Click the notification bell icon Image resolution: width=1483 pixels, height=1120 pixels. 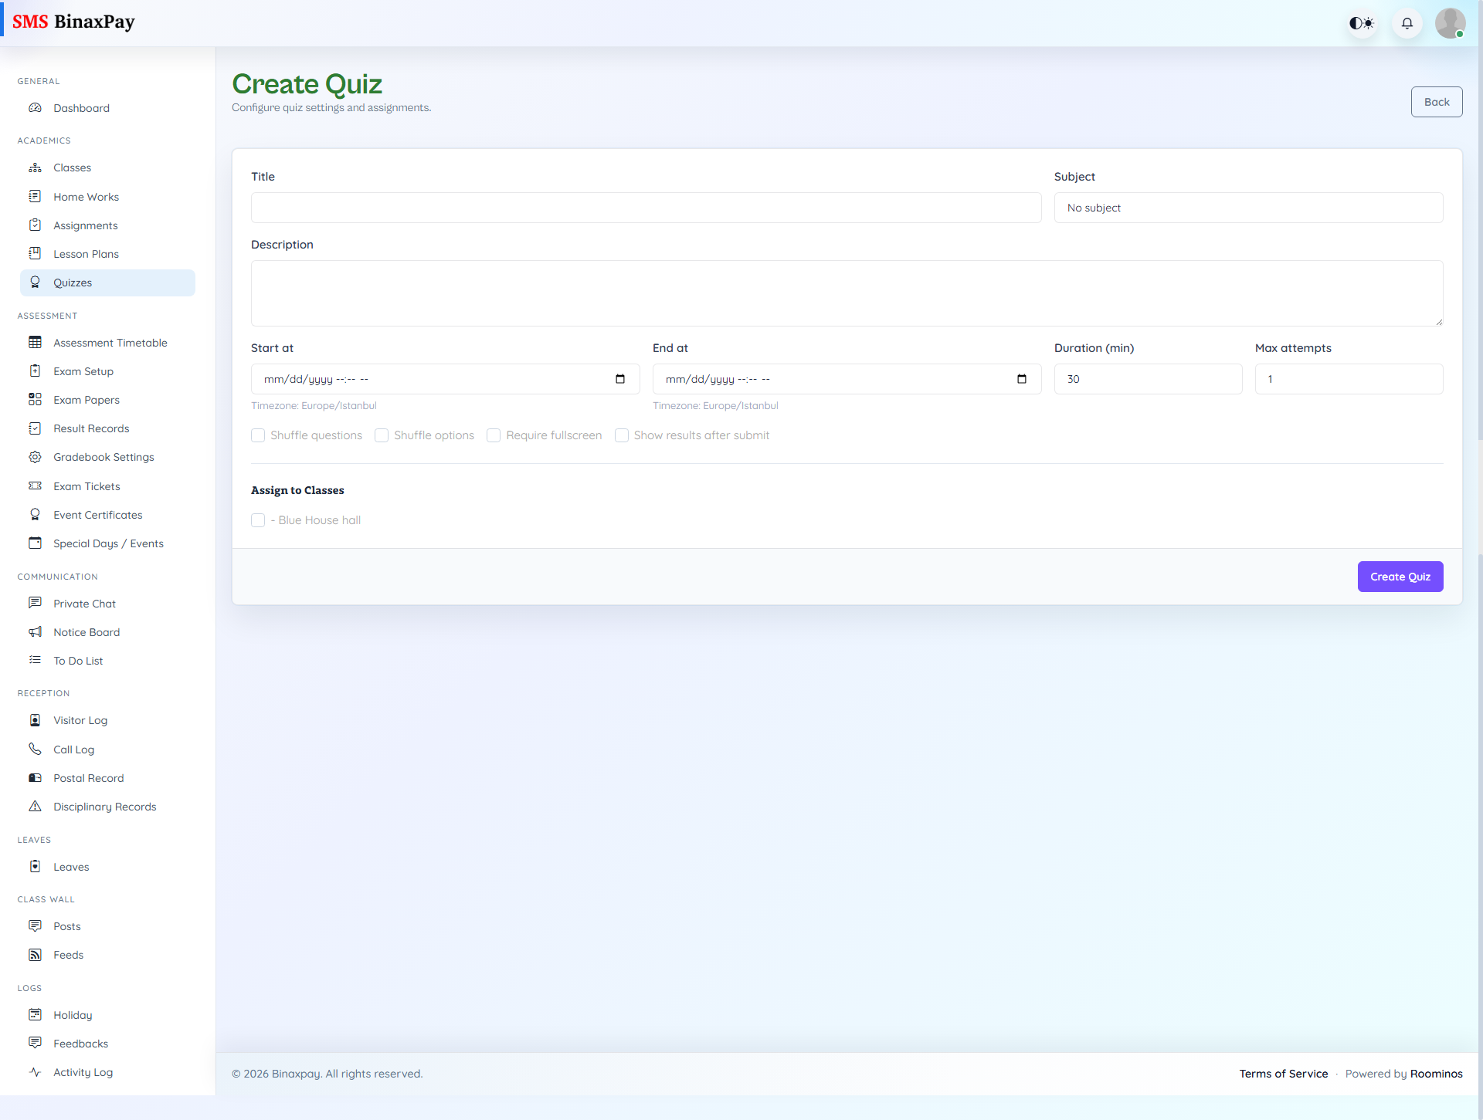(1407, 22)
